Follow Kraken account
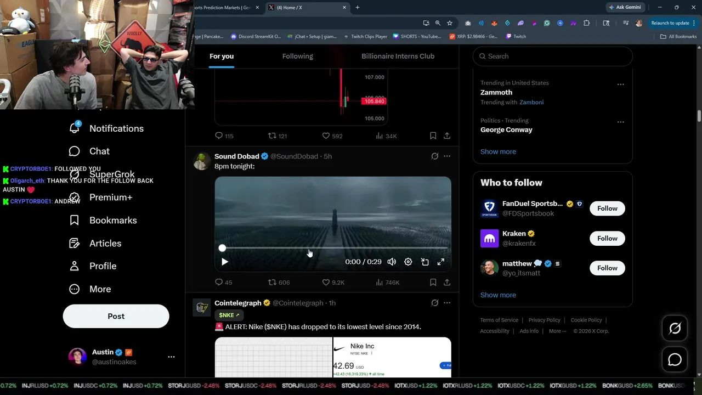Viewport: 702px width, 395px height. 607,238
